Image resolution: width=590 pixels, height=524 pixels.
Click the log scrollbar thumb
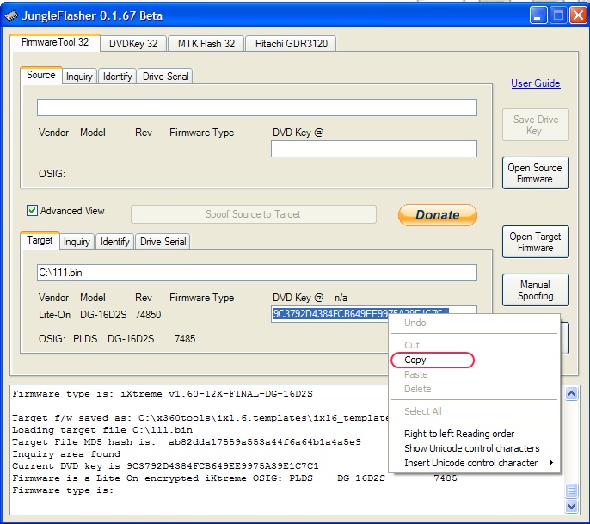tap(572, 490)
